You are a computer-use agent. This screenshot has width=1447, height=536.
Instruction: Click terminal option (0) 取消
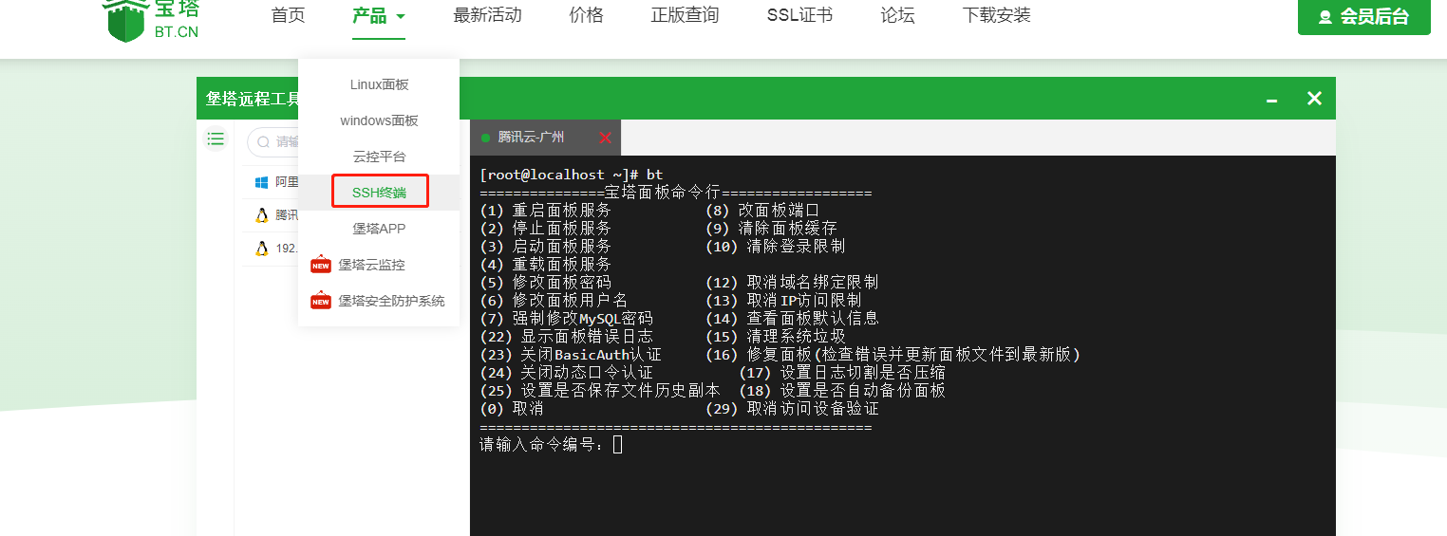point(512,409)
